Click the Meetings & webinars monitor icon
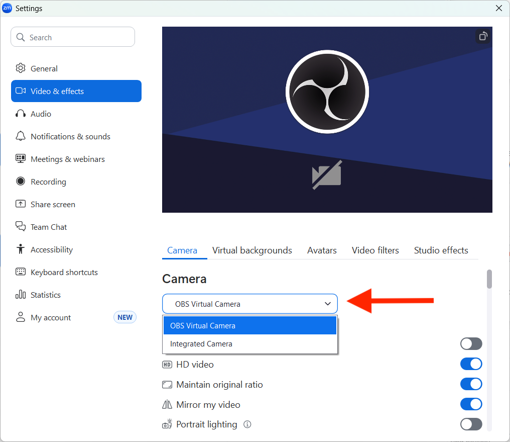Image resolution: width=510 pixels, height=442 pixels. coord(21,158)
